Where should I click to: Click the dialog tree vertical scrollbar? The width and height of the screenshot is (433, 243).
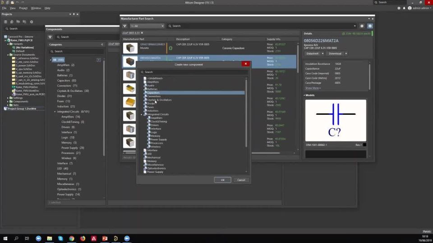point(246,113)
